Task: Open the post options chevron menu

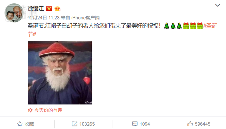Action: pos(218,5)
